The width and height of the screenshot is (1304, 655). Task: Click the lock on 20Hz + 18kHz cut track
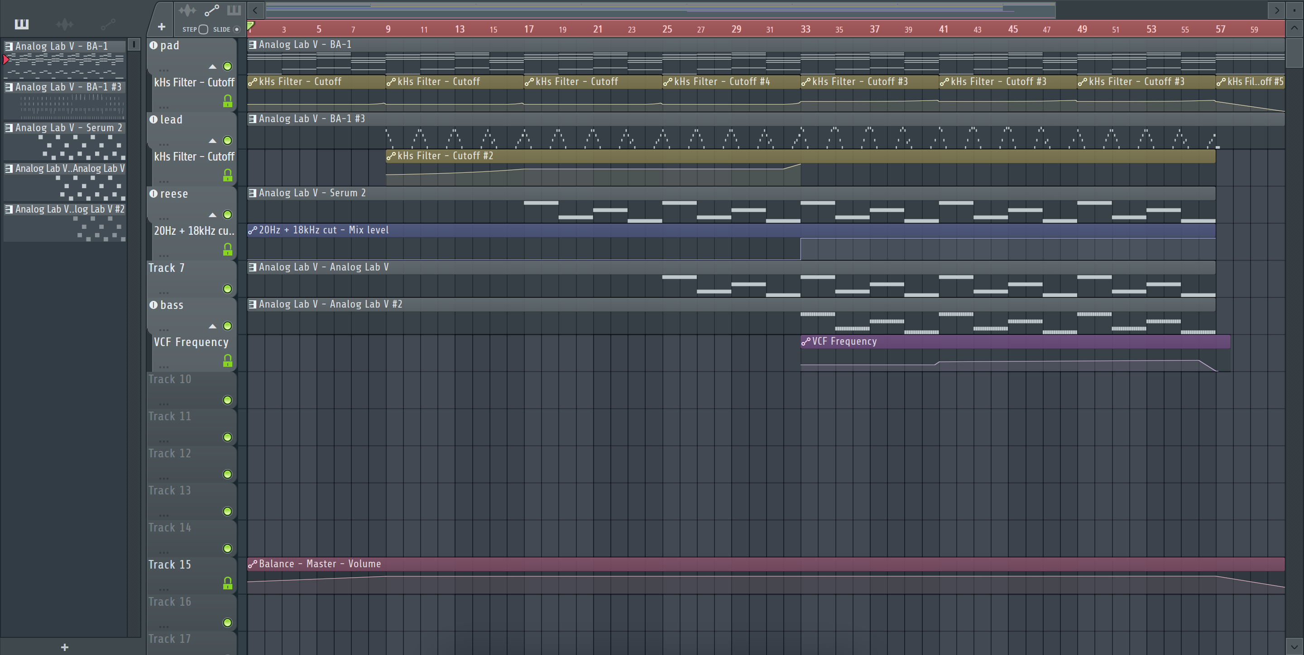tap(228, 250)
